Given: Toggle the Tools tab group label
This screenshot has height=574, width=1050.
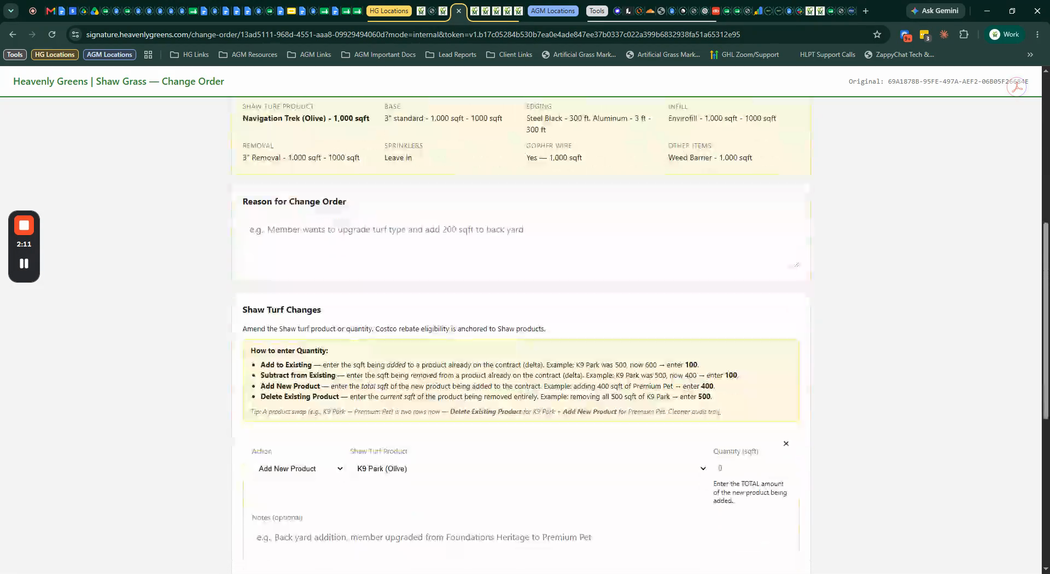Looking at the screenshot, I should [x=597, y=11].
